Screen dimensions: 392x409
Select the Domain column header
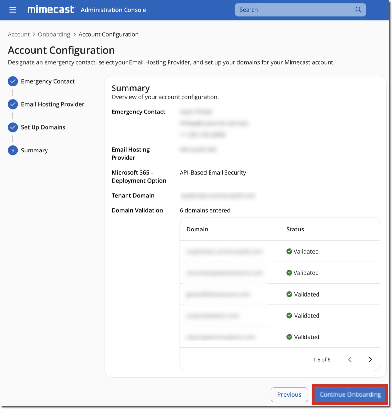tap(197, 229)
